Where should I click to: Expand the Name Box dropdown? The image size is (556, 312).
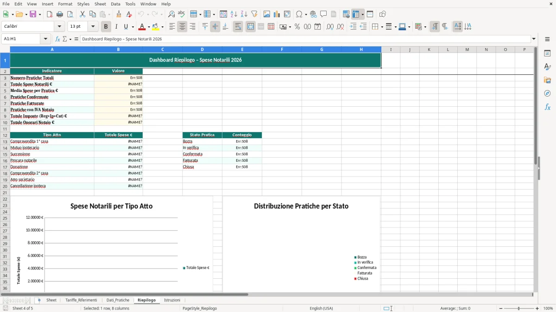point(46,39)
